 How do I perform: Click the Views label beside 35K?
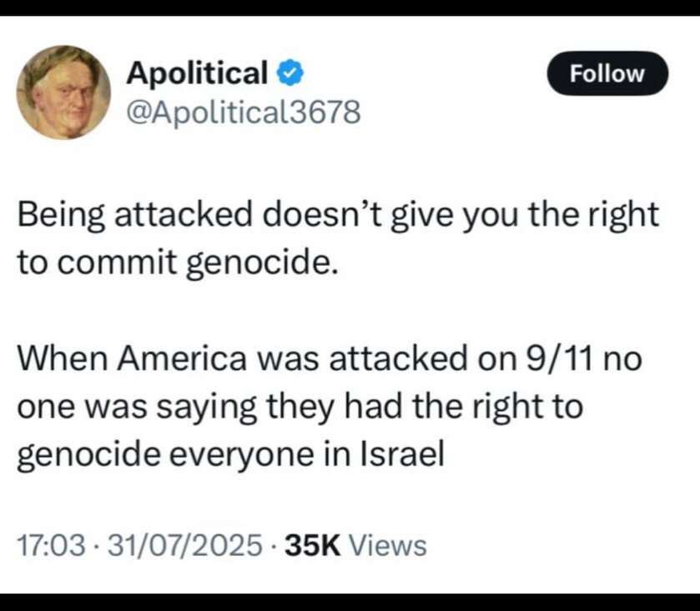coord(386,546)
